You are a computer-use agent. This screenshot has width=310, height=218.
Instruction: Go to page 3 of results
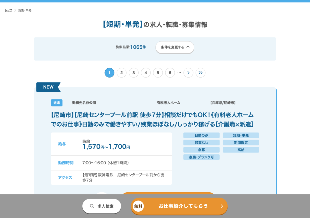click(x=134, y=73)
